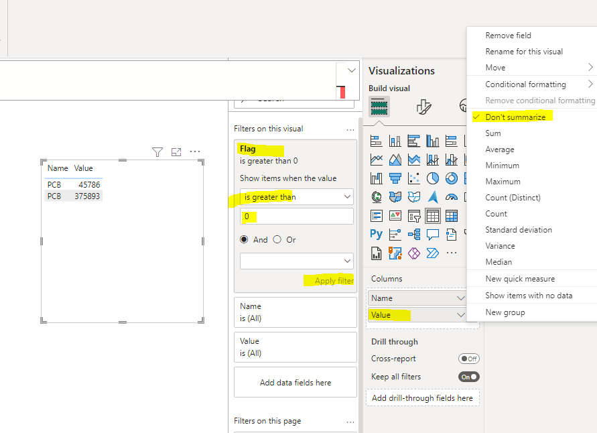Open 'Filters on this visual' more options

tap(350, 130)
